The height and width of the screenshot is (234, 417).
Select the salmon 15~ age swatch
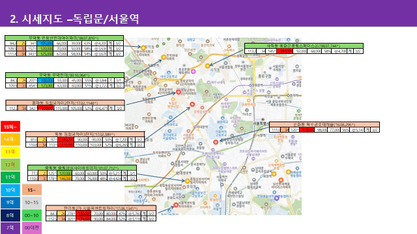32,190
